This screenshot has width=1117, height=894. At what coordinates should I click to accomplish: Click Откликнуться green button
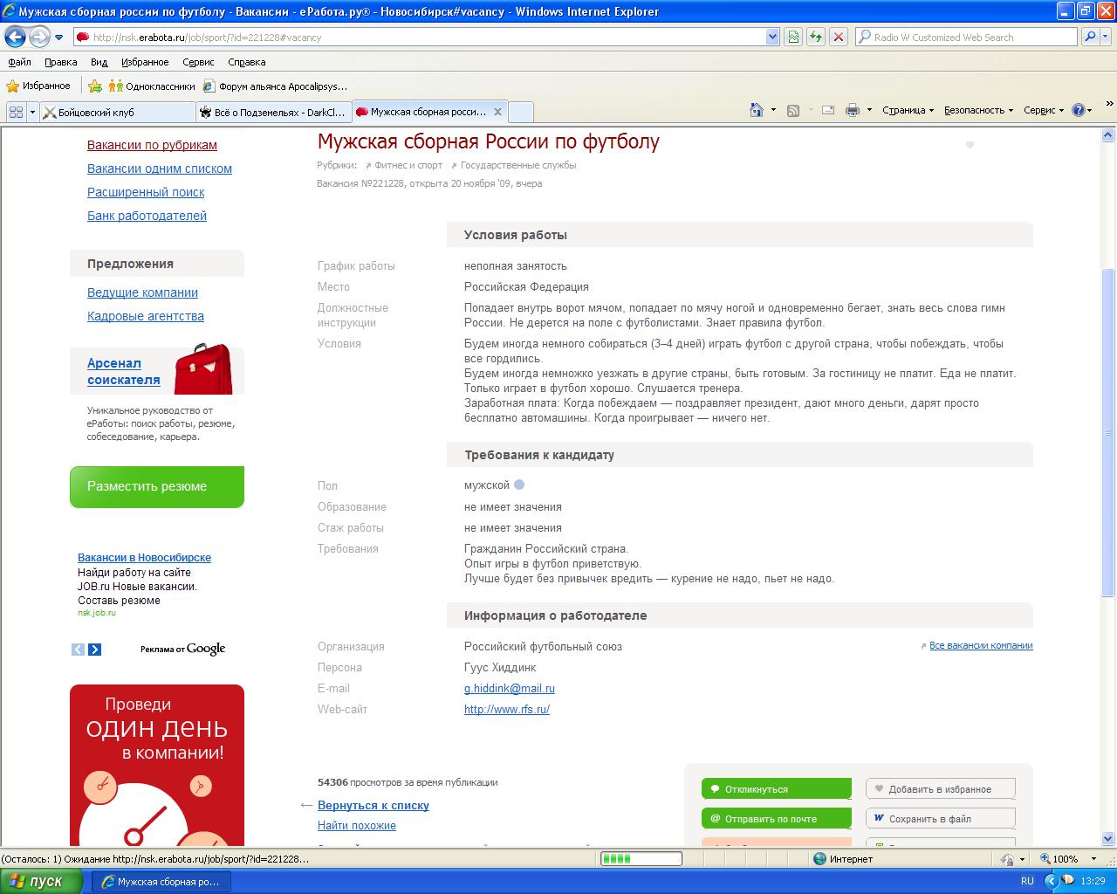pyautogui.click(x=777, y=788)
